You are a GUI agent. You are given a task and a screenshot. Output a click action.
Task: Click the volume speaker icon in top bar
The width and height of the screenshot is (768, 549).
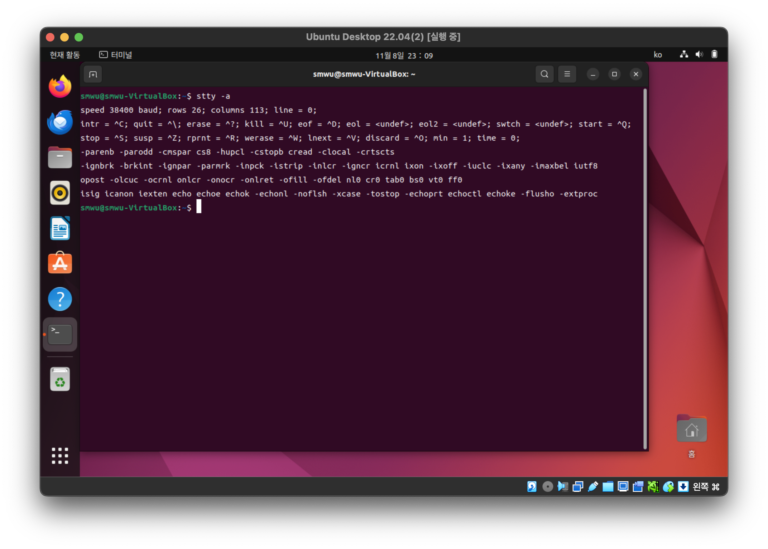point(699,54)
